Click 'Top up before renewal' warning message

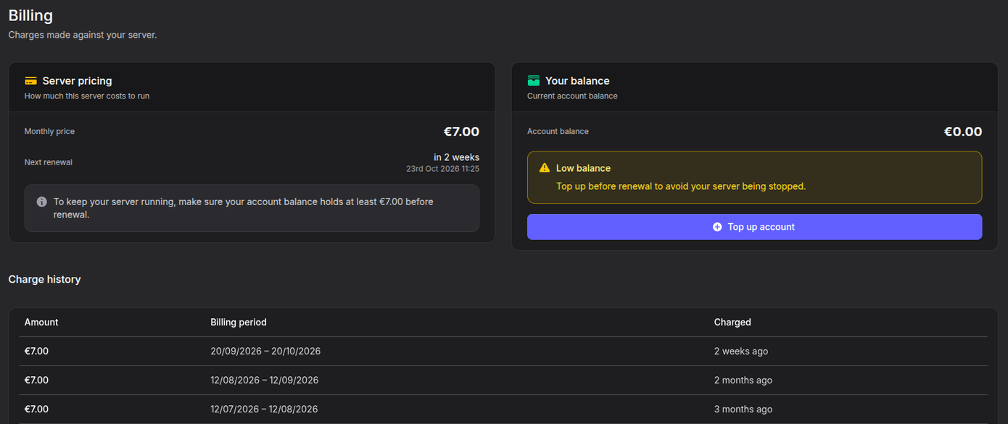point(681,186)
